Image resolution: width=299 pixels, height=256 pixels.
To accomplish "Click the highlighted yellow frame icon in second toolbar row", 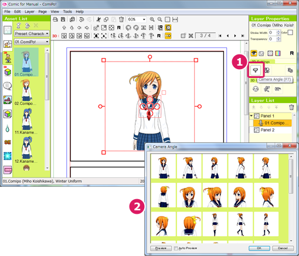I will coord(168,28).
